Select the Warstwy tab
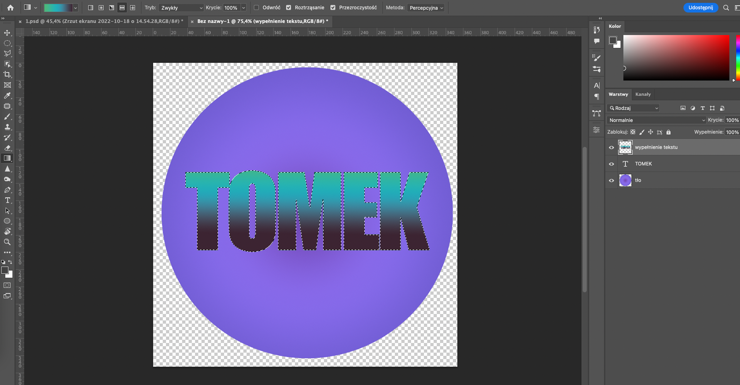Screen dimensions: 740x385 pyautogui.click(x=618, y=94)
